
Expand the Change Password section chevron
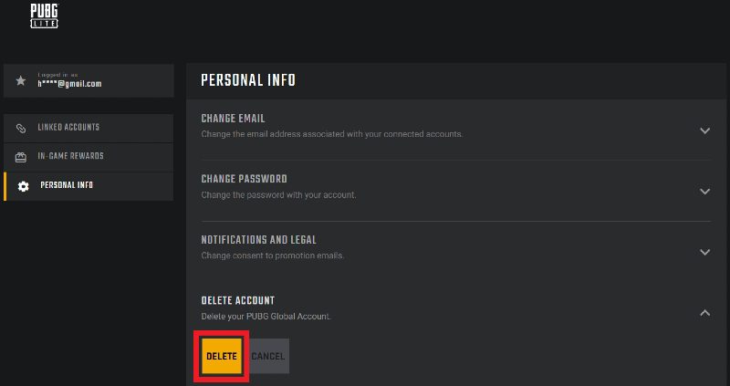tap(704, 192)
